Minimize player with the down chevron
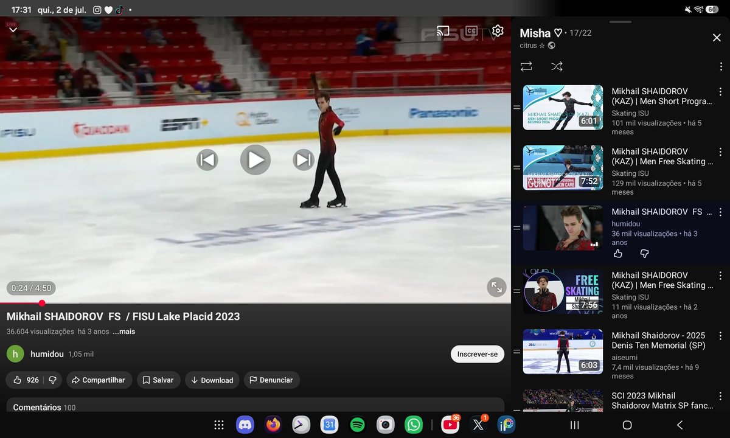Screen dimensions: 730x438 tap(13, 29)
